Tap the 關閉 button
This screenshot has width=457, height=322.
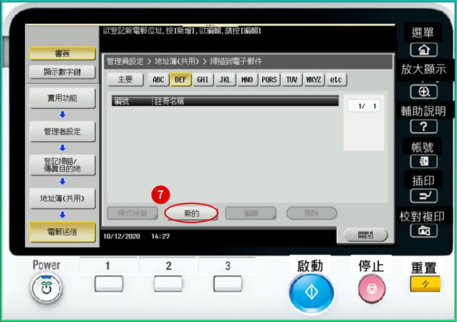(366, 235)
